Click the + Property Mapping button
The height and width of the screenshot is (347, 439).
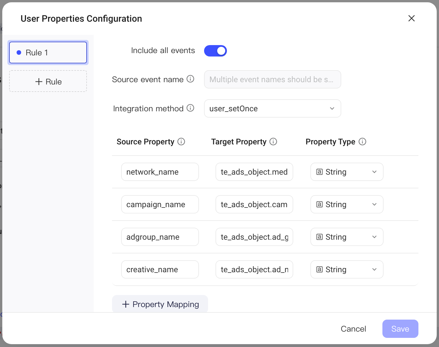pos(160,304)
